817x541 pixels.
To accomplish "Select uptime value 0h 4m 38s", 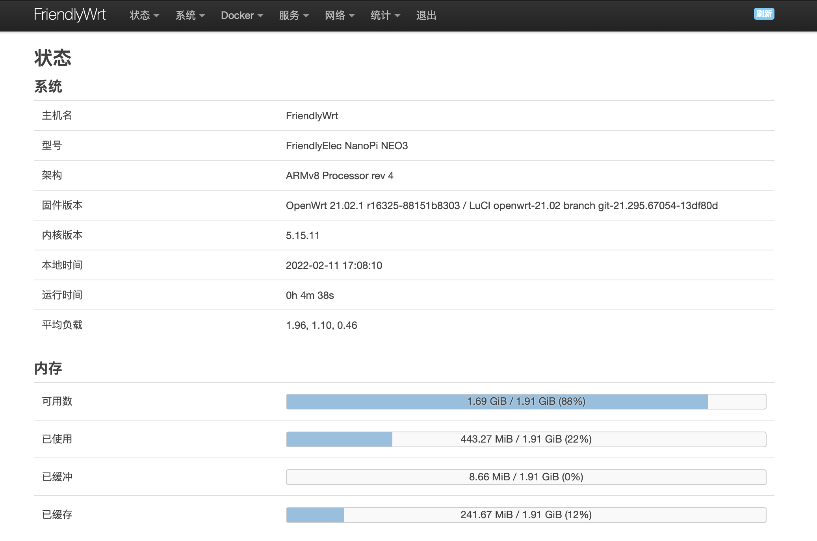I will 310,295.
